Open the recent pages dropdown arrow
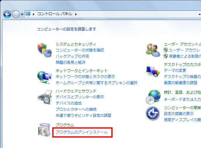201x148 pixels. point(22,14)
